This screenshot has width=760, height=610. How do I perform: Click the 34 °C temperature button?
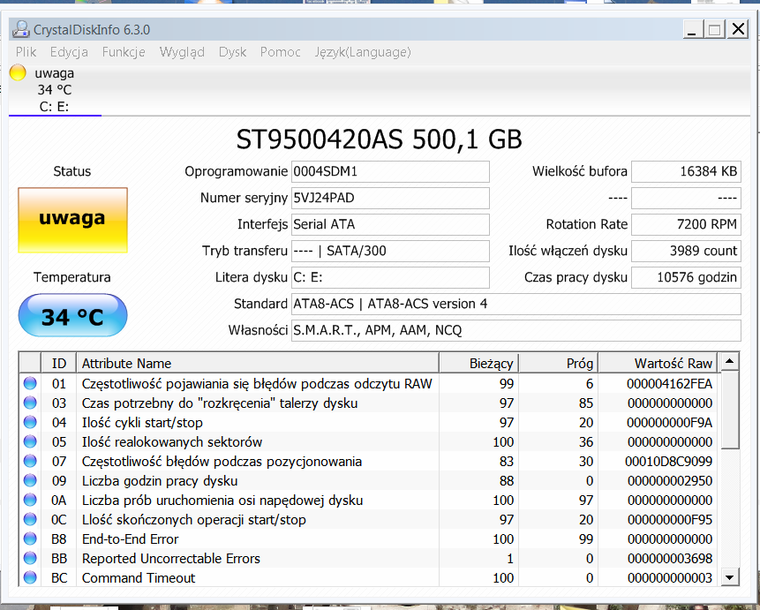[72, 315]
